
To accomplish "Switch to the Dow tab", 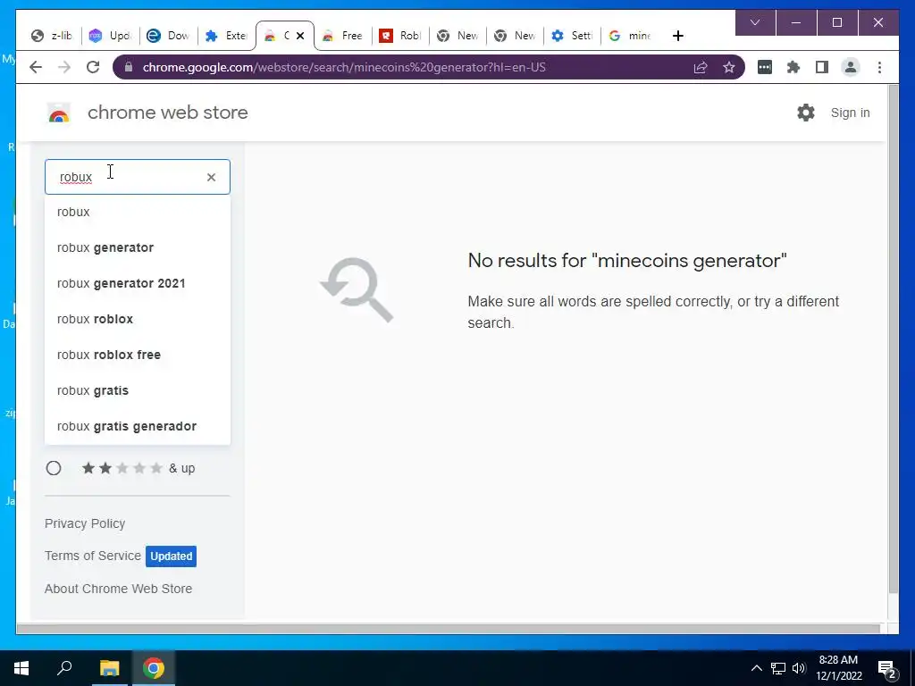I will click(x=168, y=36).
